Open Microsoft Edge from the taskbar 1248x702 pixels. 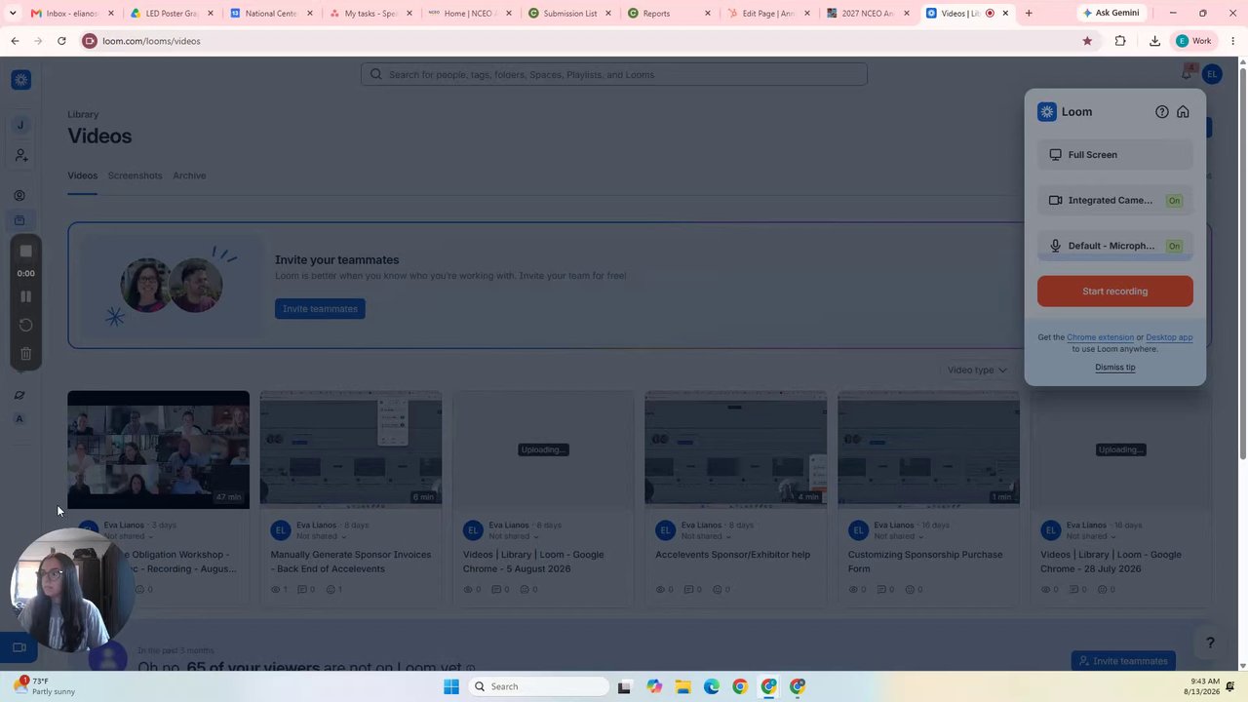click(712, 686)
